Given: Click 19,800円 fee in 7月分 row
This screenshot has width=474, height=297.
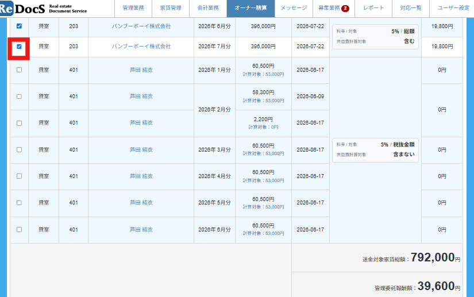Looking at the screenshot, I should pos(442,47).
